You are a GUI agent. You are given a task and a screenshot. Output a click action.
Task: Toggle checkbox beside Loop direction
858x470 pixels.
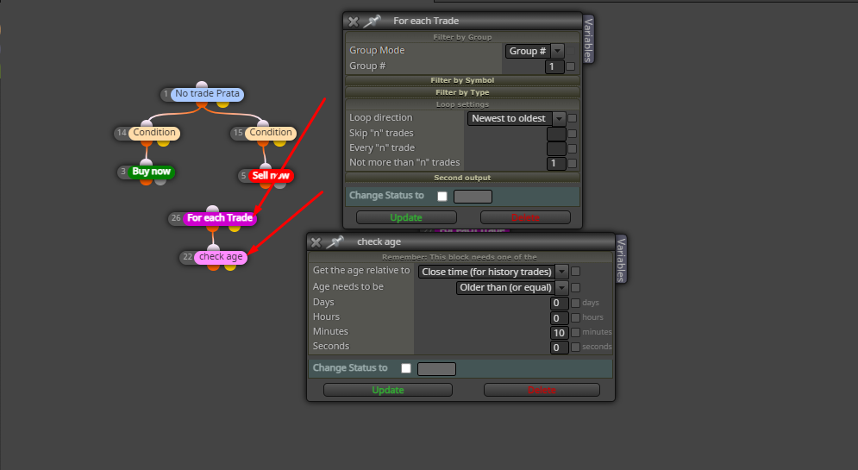[572, 118]
